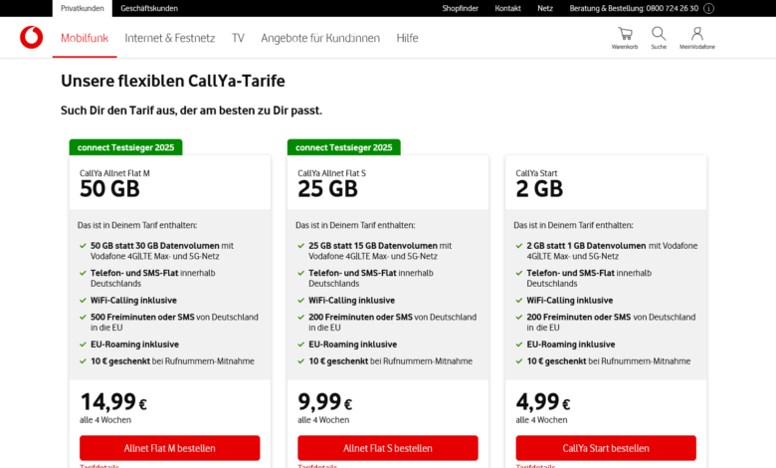The width and height of the screenshot is (776, 468).
Task: Click 'Unsere flexiblen CallYa-Tarife' heading
Action: tap(173, 82)
